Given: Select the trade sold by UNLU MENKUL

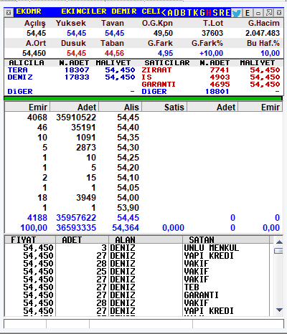Looking at the screenshot, I should pyautogui.click(x=137, y=248).
